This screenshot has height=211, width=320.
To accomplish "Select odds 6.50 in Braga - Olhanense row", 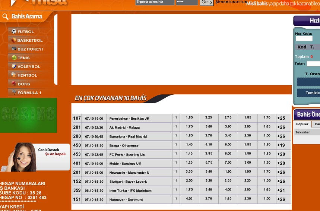I will click(x=228, y=145).
